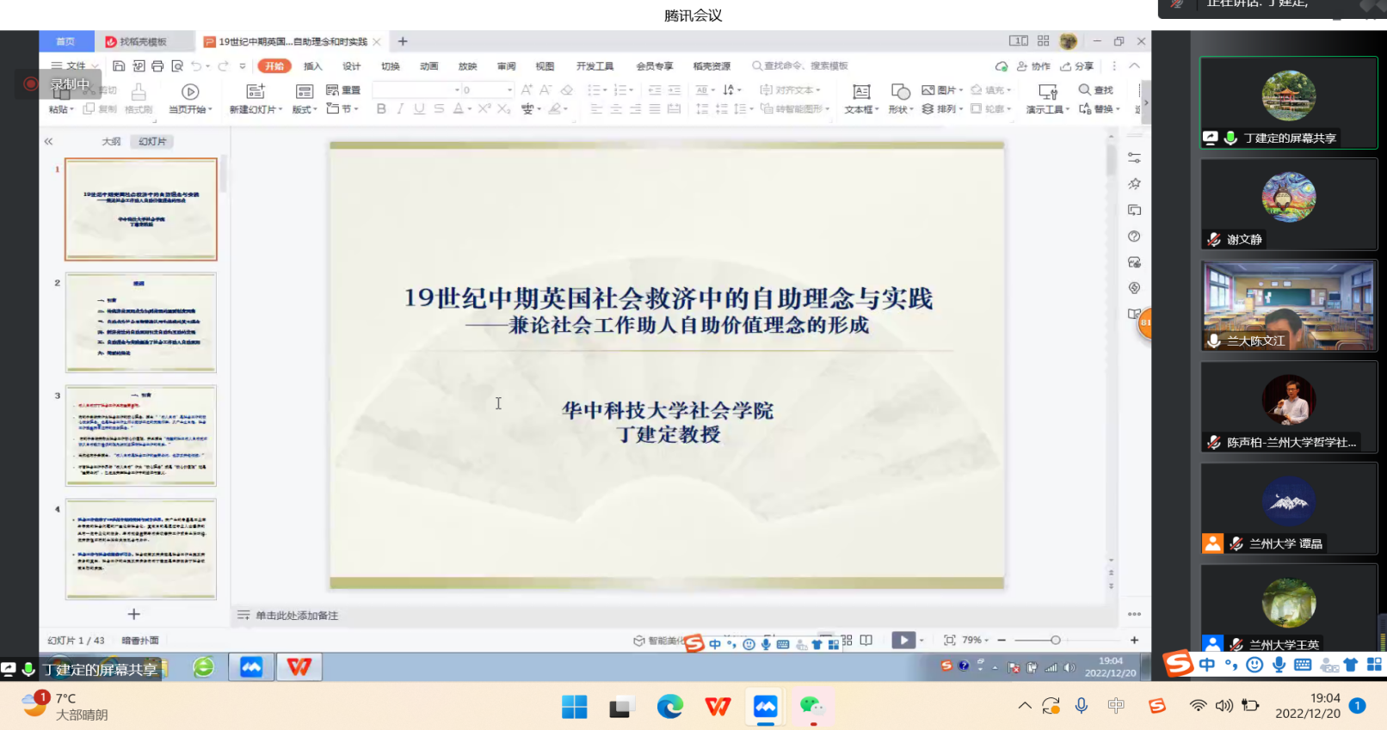
Task: Increase font size with the A+ icon
Action: click(x=527, y=89)
